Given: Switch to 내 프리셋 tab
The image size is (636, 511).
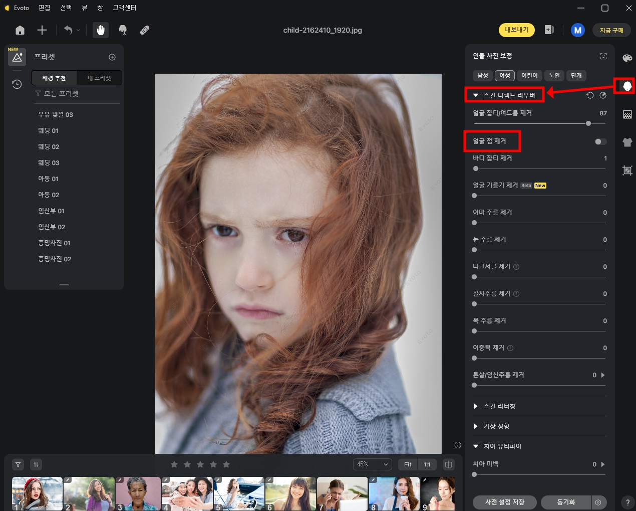Looking at the screenshot, I should point(99,78).
